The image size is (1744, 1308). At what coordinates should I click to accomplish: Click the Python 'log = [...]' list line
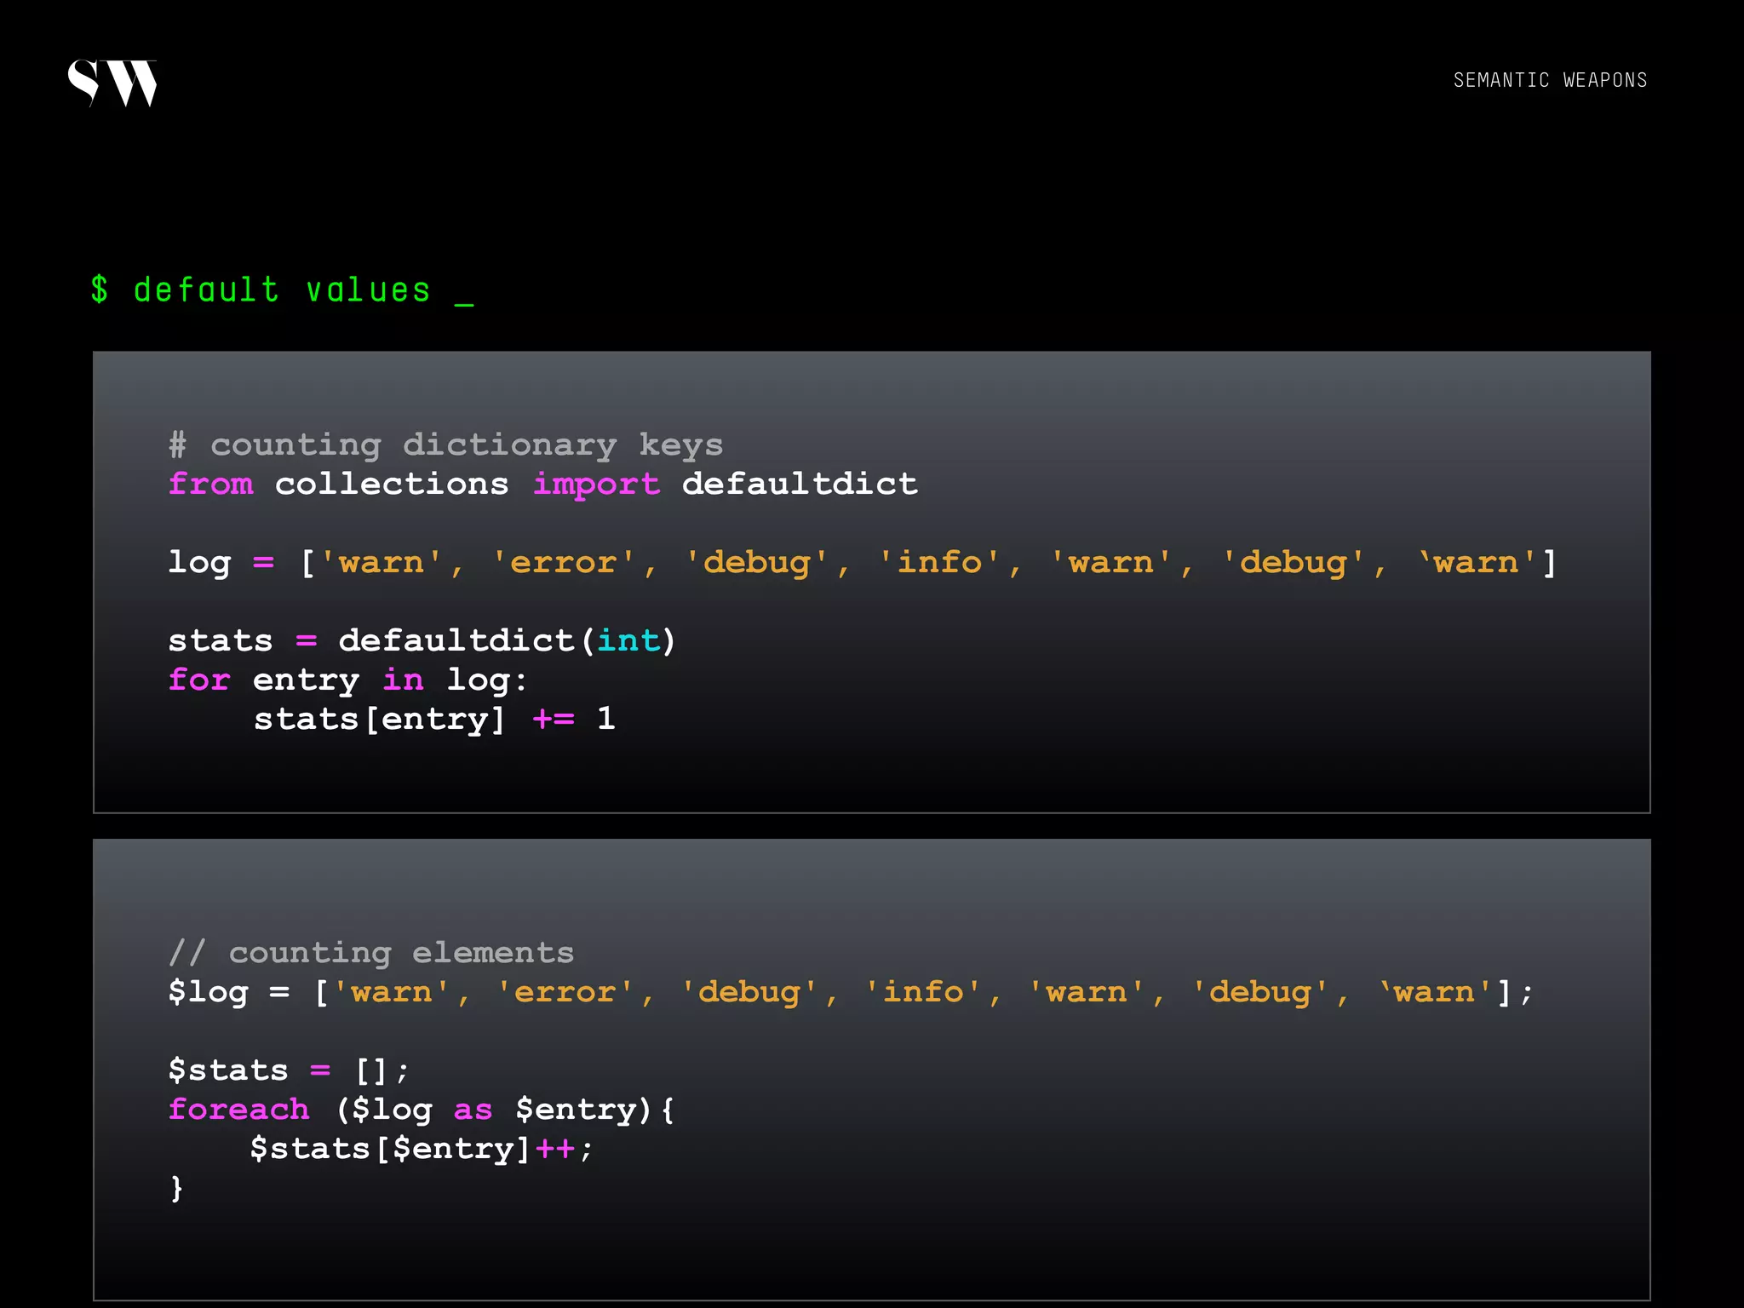(862, 563)
